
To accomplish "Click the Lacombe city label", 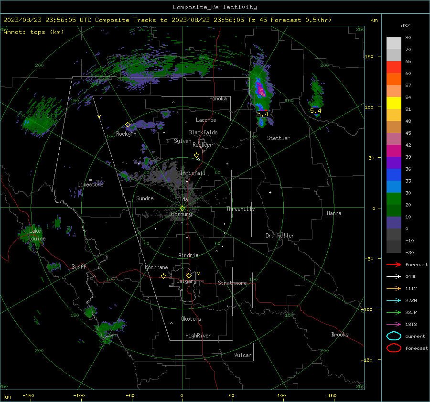I will coord(206,120).
